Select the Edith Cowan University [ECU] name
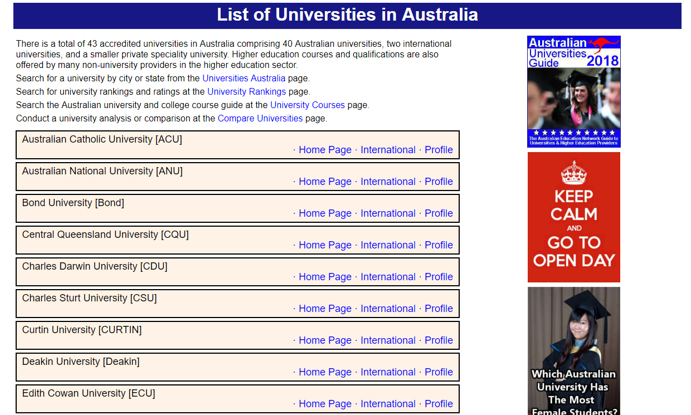This screenshot has height=415, width=691. pyautogui.click(x=89, y=393)
